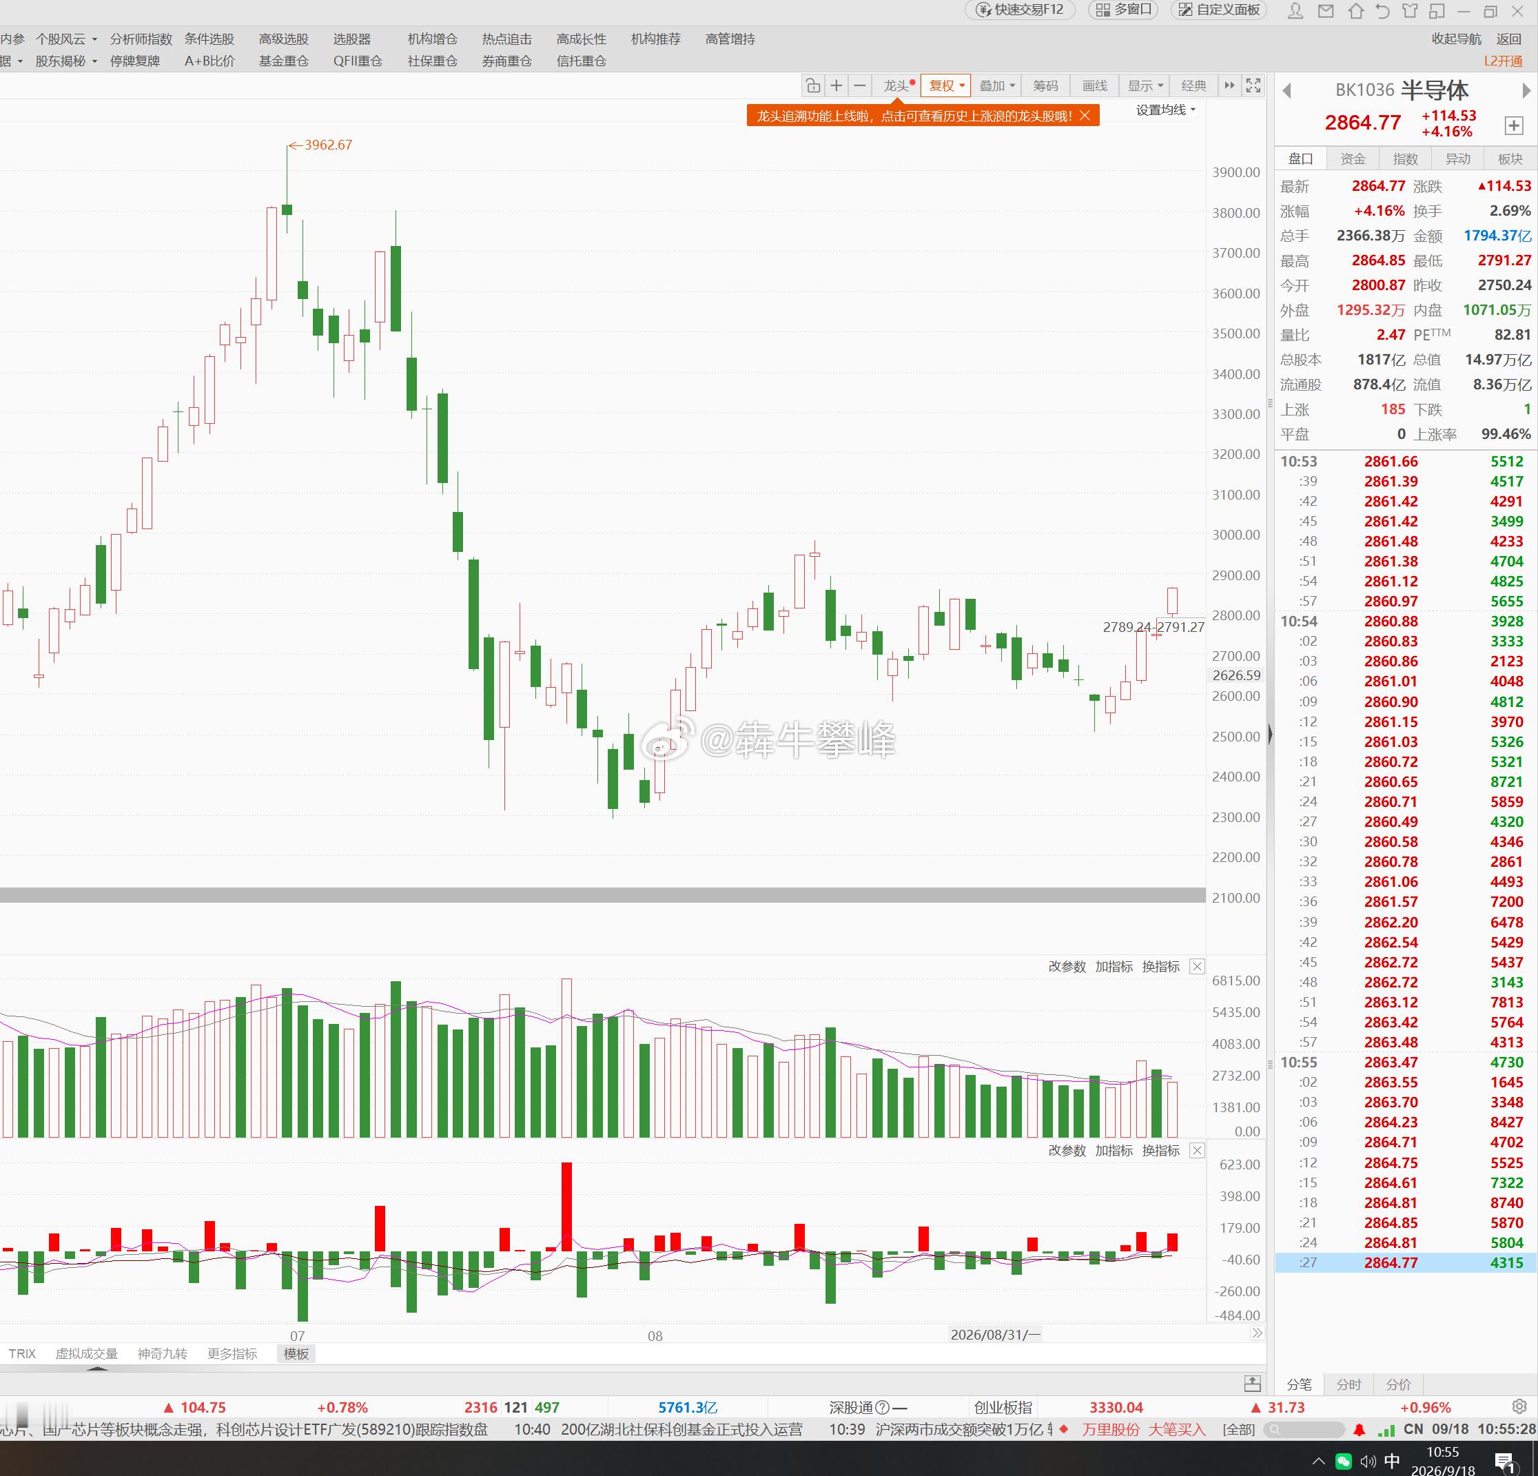Open the WeChat tray icon
Image resolution: width=1538 pixels, height=1476 pixels.
click(x=1344, y=1460)
